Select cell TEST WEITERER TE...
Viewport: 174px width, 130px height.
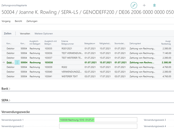[x=72, y=58]
